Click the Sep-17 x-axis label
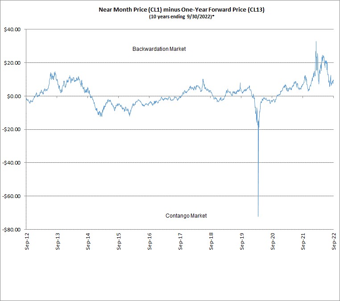The width and height of the screenshot is (340, 301). coord(180,241)
